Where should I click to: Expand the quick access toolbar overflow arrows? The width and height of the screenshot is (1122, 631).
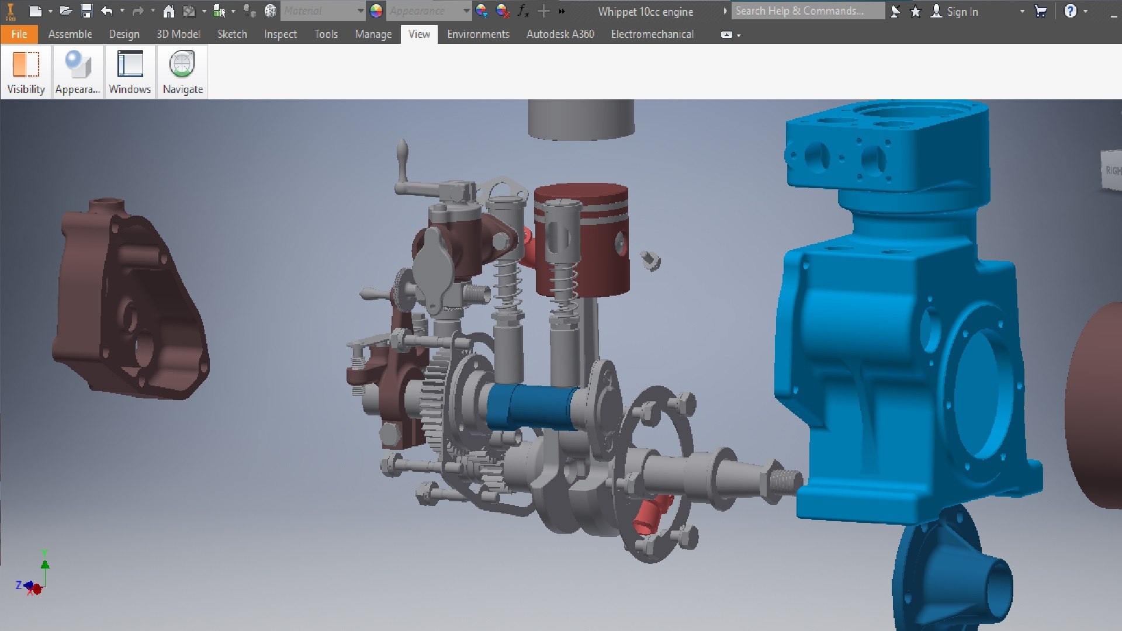coord(562,11)
